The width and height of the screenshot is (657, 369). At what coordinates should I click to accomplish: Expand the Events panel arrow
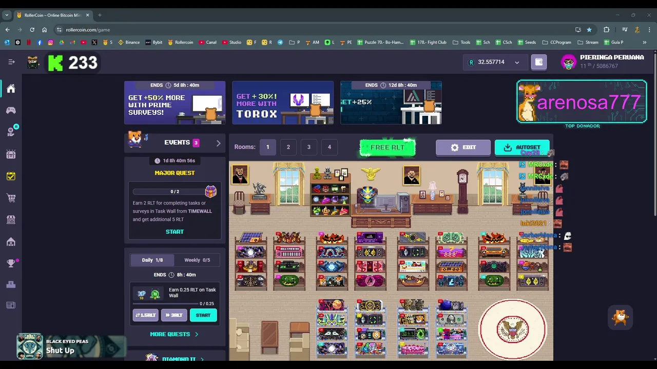(218, 143)
